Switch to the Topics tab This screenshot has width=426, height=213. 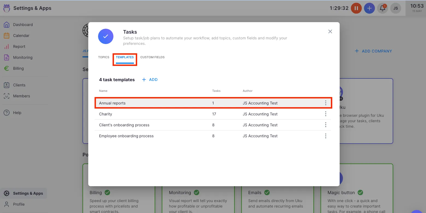(x=104, y=57)
